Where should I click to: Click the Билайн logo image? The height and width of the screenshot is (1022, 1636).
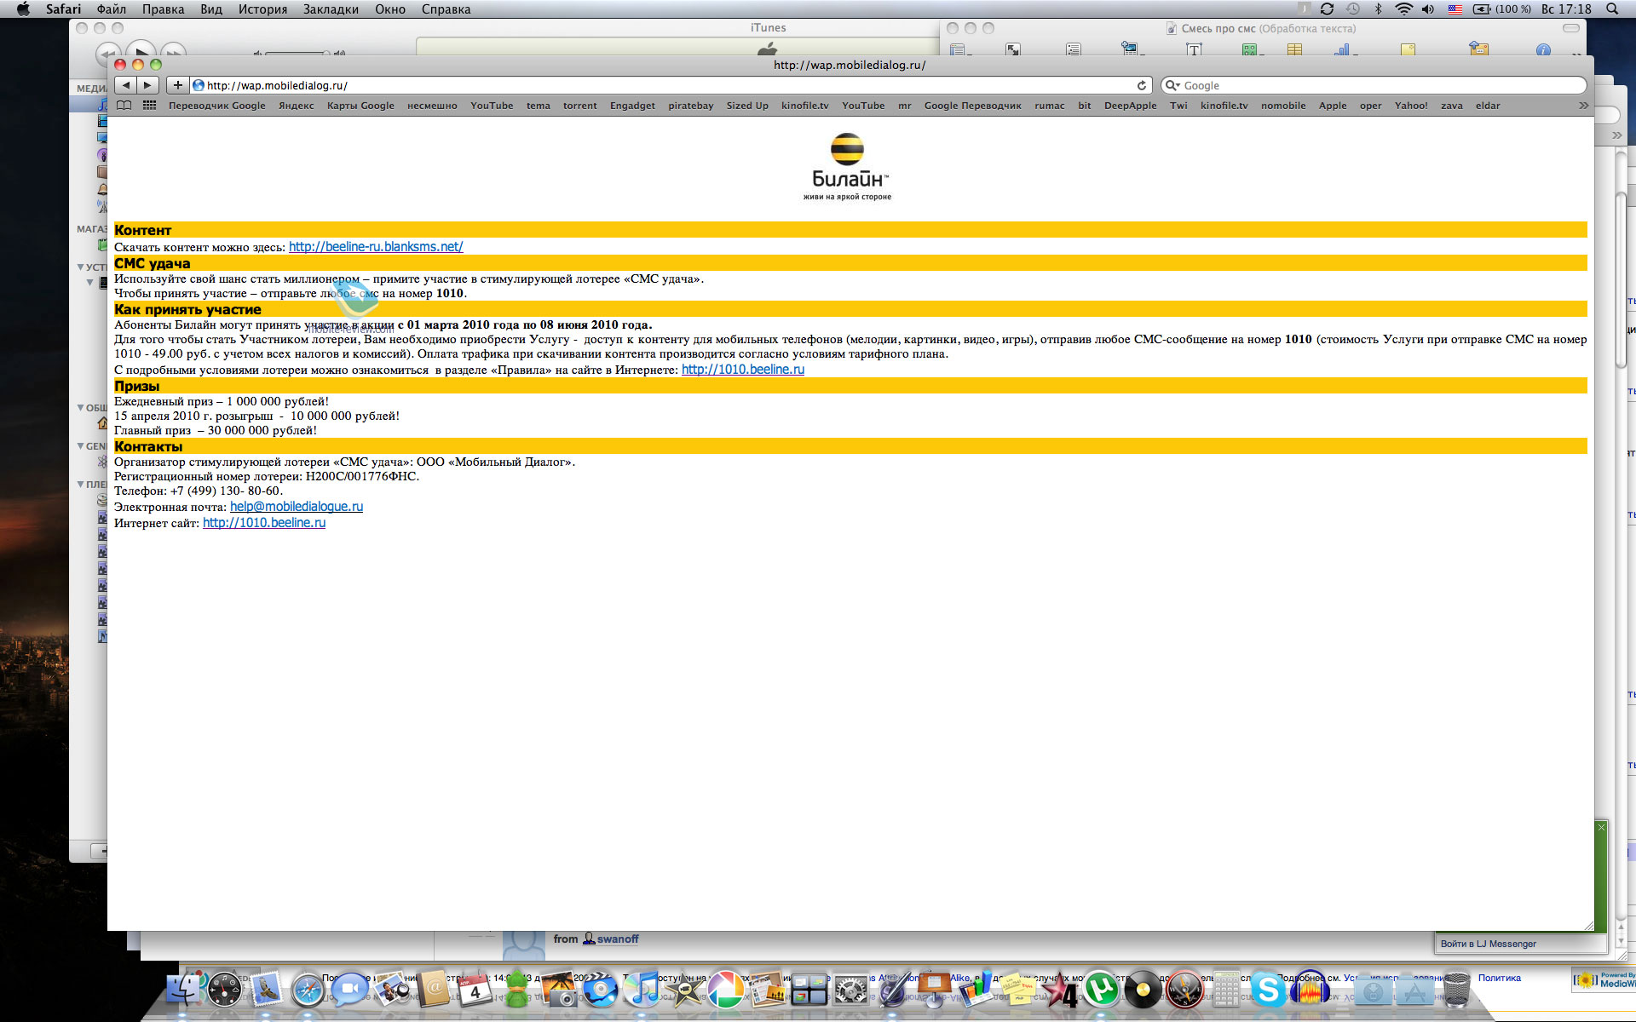[847, 167]
